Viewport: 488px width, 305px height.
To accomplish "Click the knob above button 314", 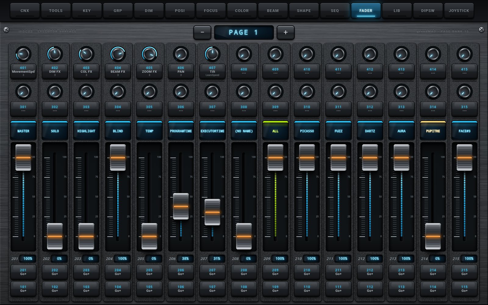I will coord(433,92).
